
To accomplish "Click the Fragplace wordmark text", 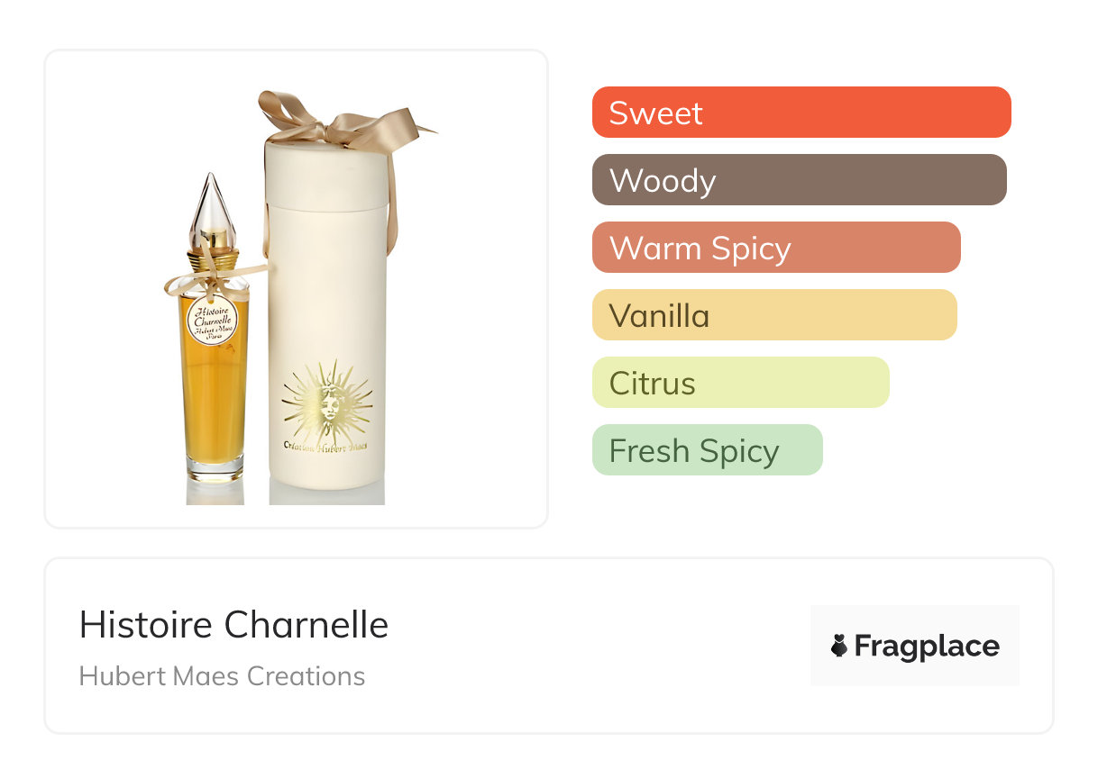I will [x=927, y=646].
